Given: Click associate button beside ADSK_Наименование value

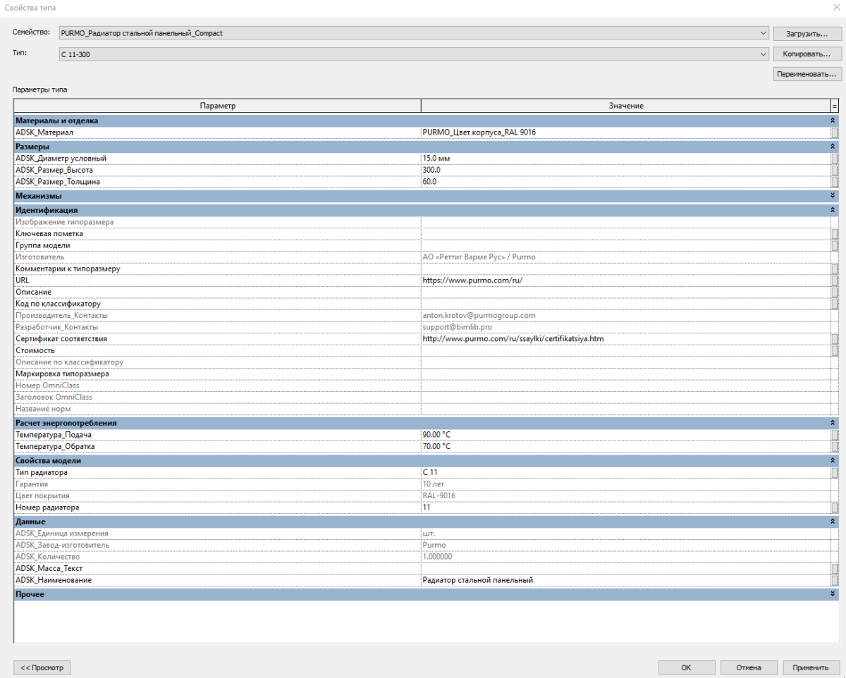Looking at the screenshot, I should coord(835,580).
